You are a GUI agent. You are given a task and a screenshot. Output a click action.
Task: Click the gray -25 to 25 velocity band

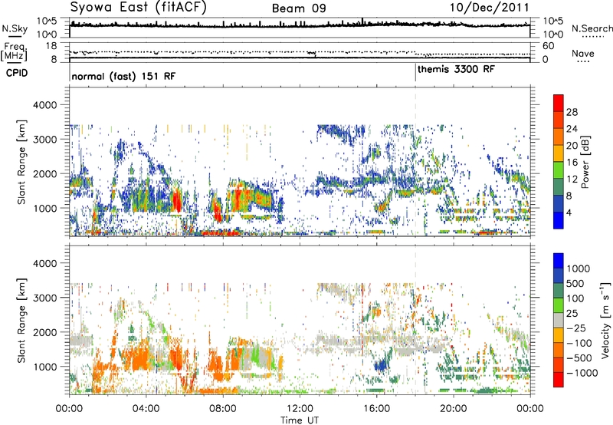pos(559,320)
